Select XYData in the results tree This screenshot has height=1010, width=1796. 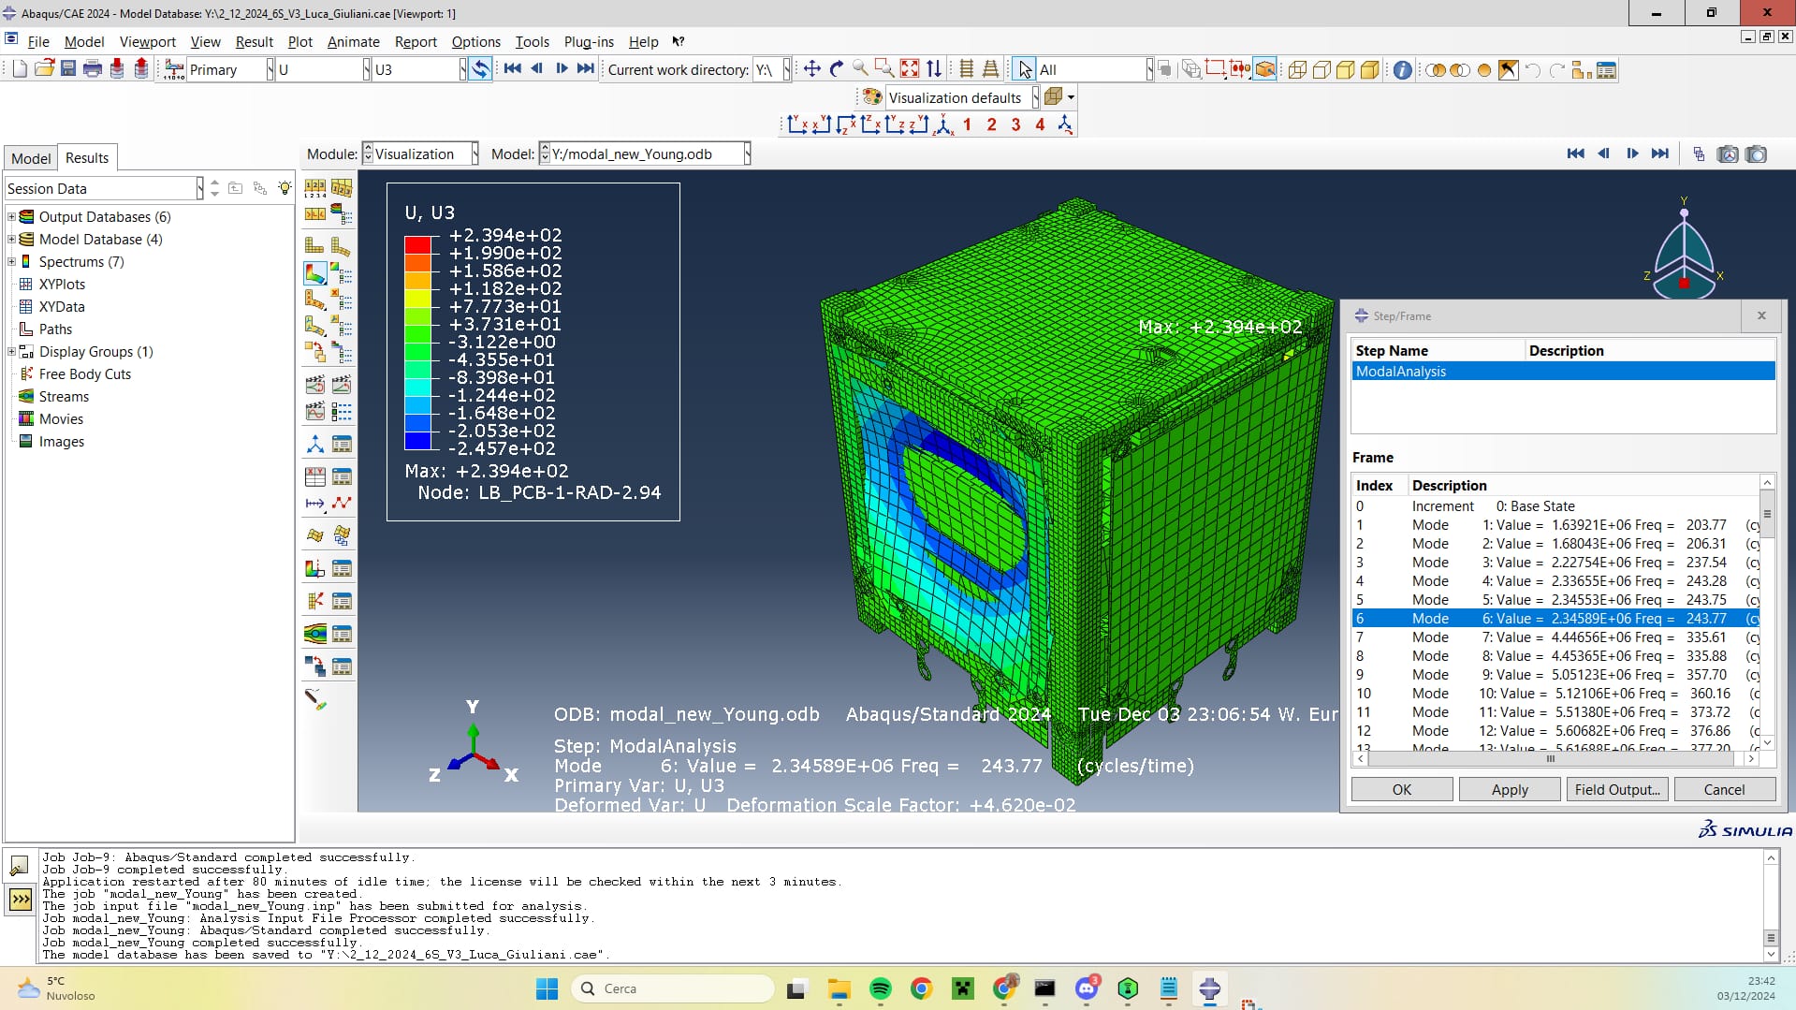[62, 306]
